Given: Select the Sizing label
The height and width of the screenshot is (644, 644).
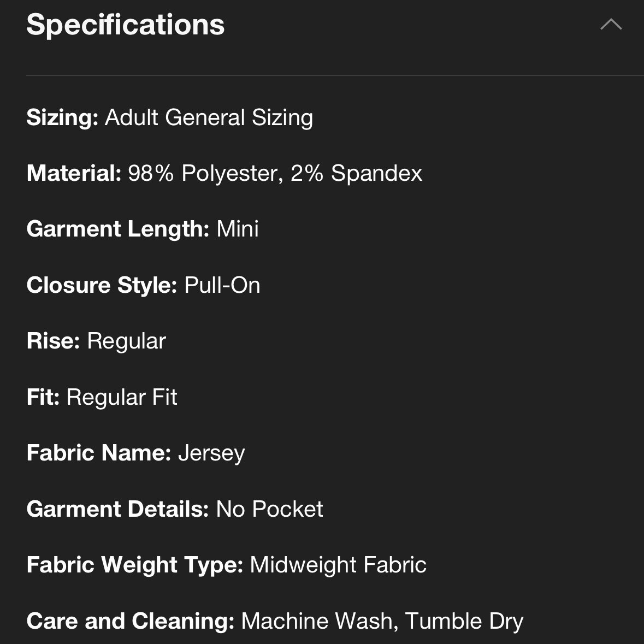Looking at the screenshot, I should point(62,117).
